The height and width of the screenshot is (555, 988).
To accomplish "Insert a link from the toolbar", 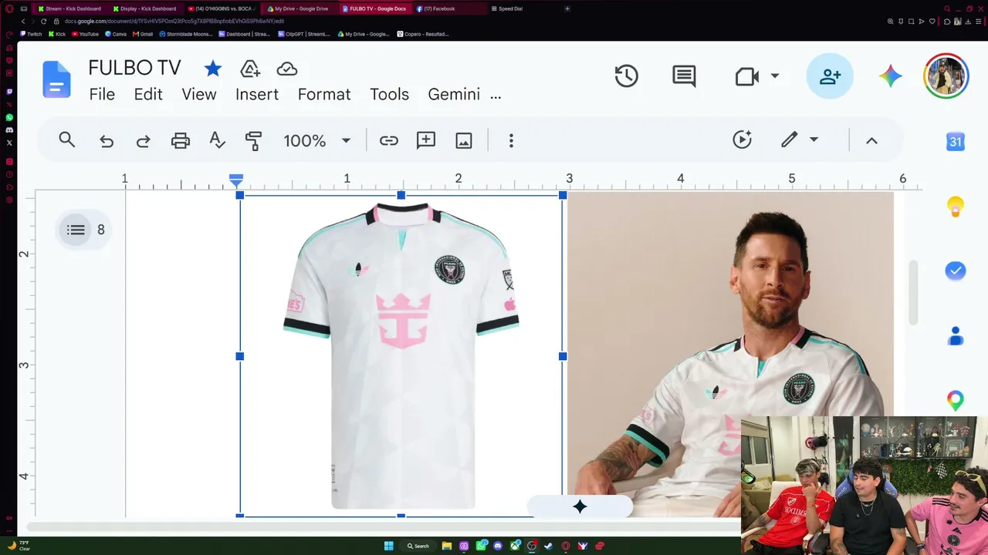I will coord(389,140).
